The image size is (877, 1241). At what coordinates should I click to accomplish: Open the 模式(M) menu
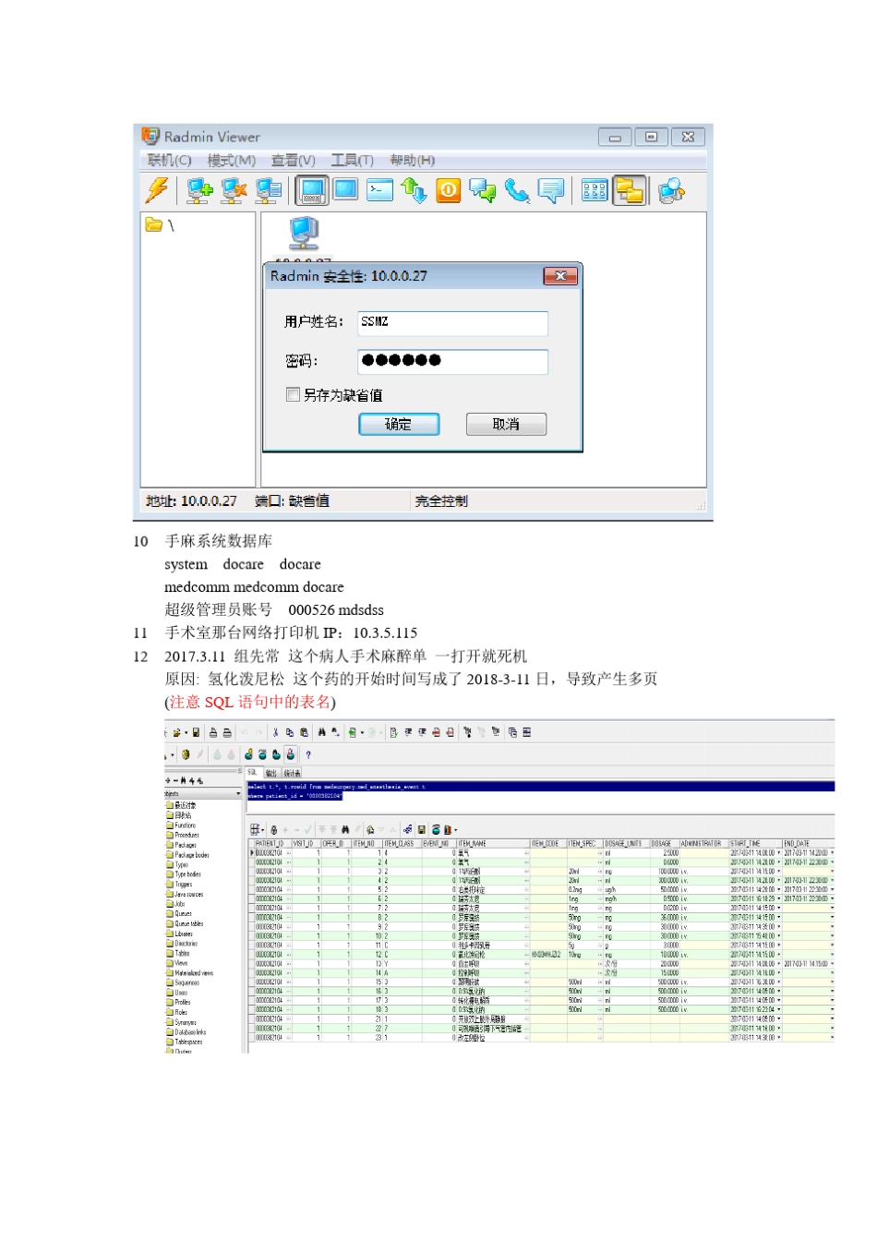click(232, 161)
